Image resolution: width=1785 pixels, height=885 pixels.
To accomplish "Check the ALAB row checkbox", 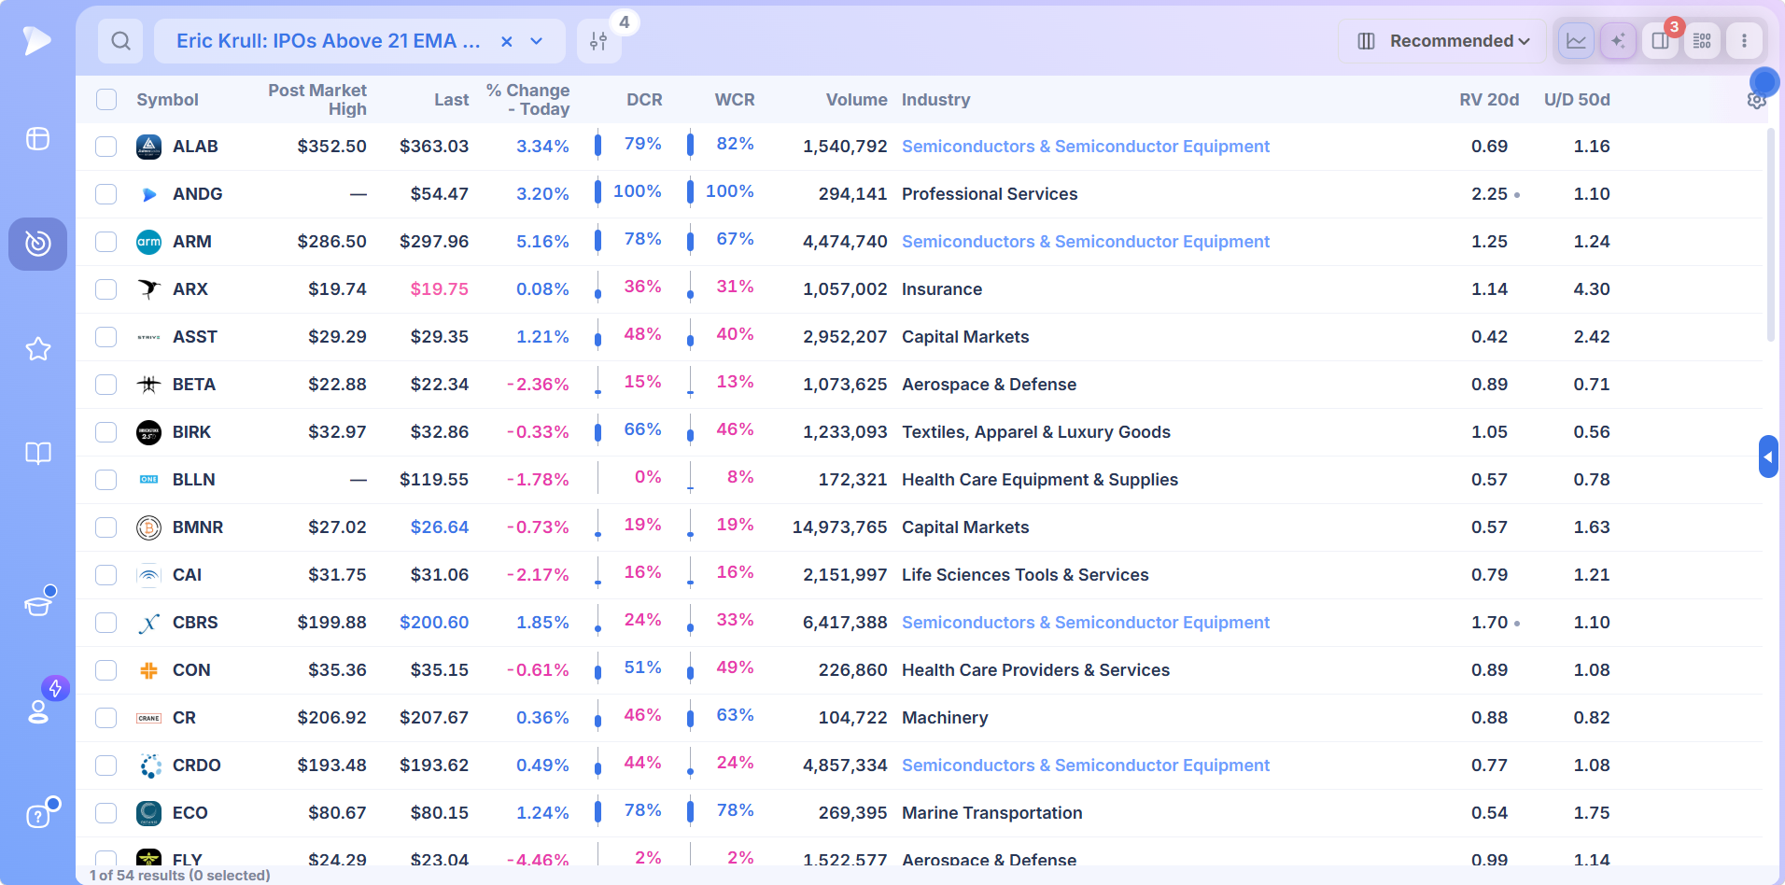I will pos(106,147).
